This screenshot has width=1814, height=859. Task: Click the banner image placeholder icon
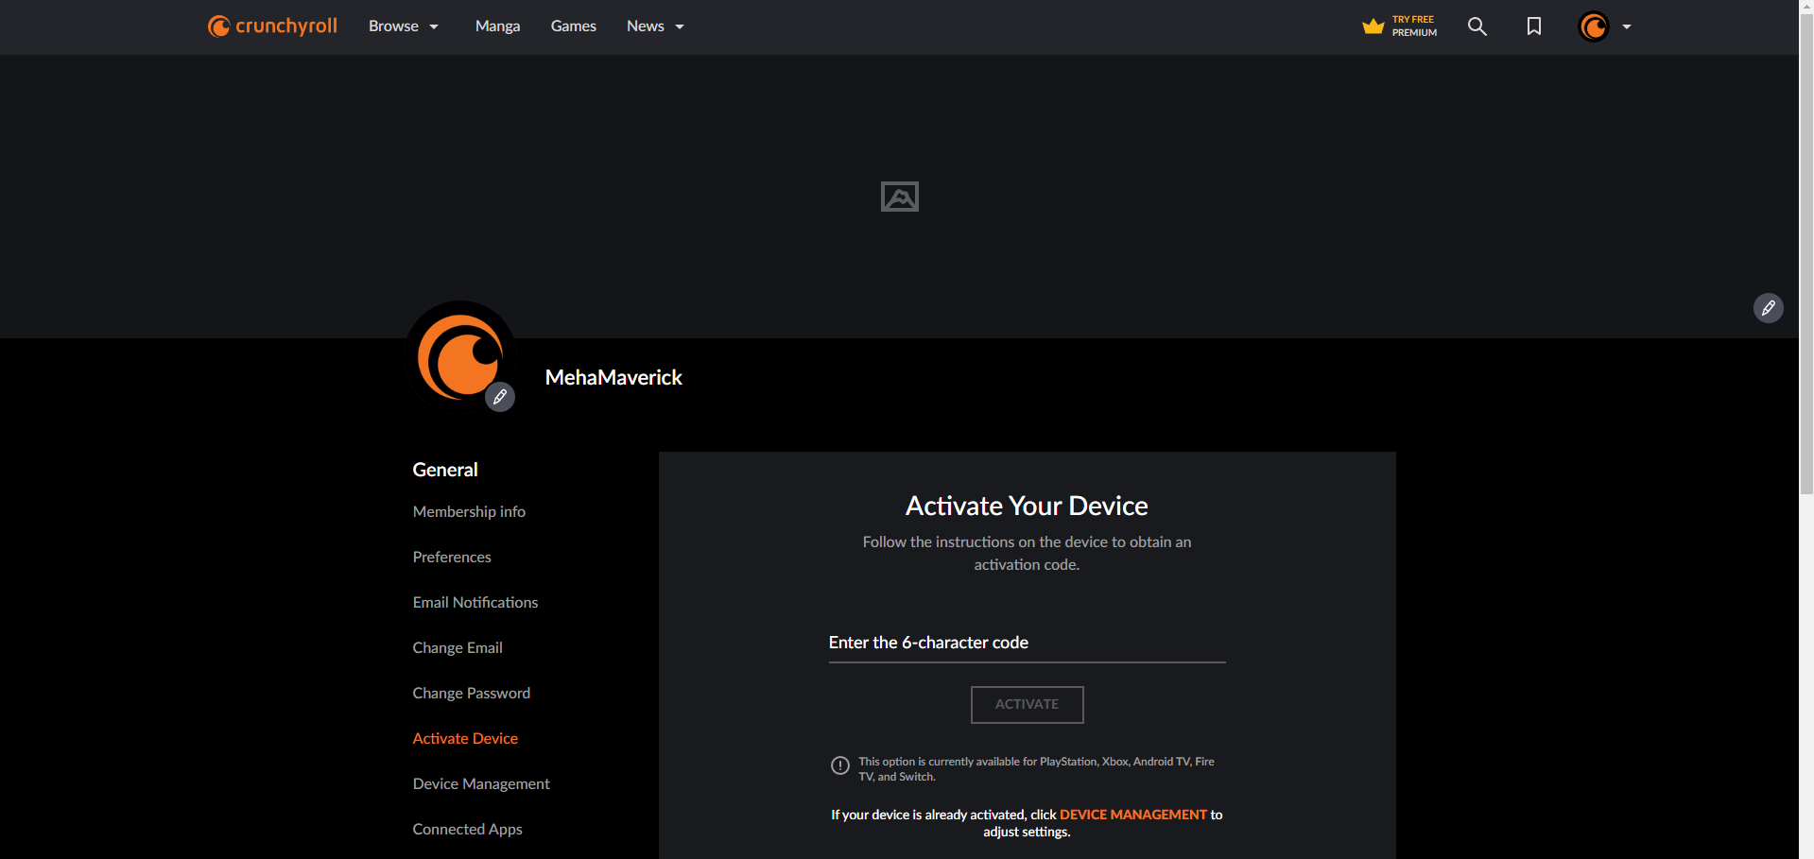point(899,197)
